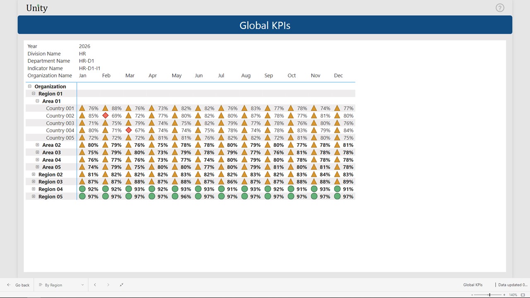Click the 96% May value for Region 05
This screenshot has width=530, height=298.
click(x=186, y=197)
